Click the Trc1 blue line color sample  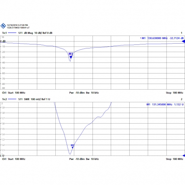click(x=12, y=33)
